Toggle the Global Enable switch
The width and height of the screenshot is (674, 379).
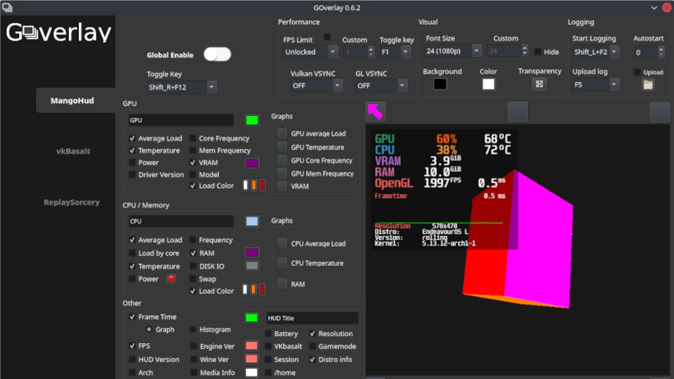point(217,55)
